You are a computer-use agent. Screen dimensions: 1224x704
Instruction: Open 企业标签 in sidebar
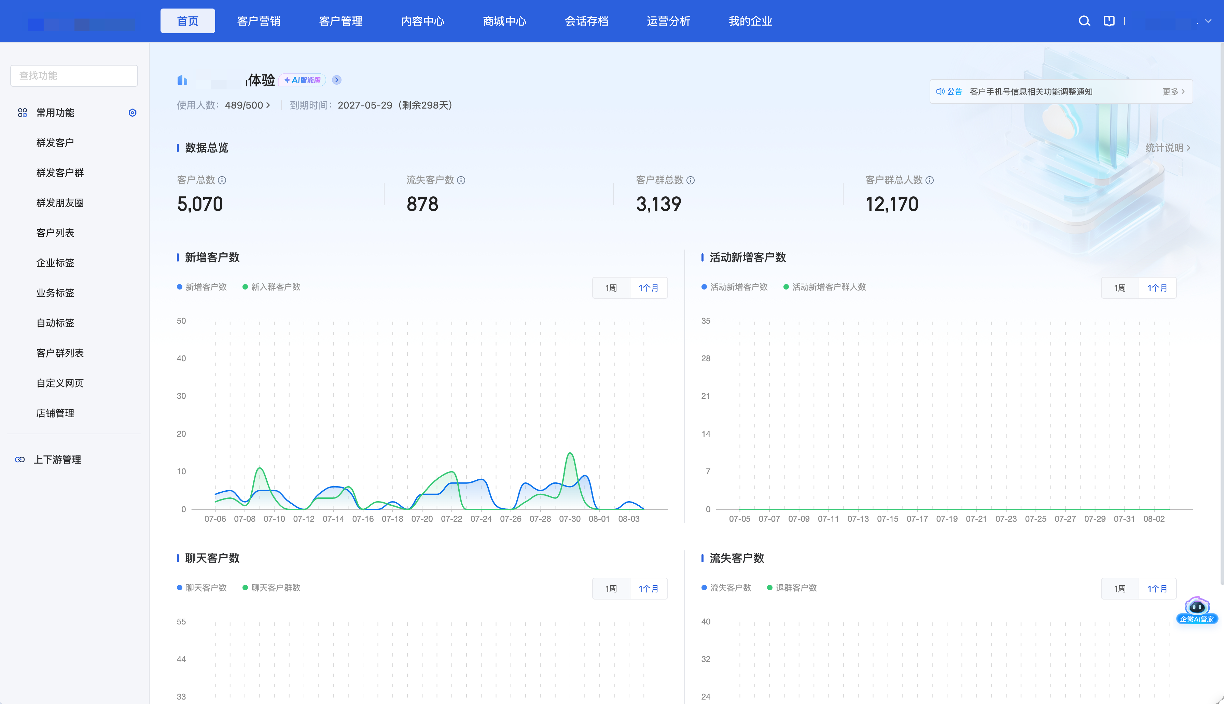coord(55,263)
